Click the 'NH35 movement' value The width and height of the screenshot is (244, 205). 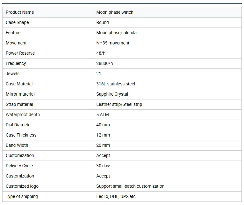point(113,43)
